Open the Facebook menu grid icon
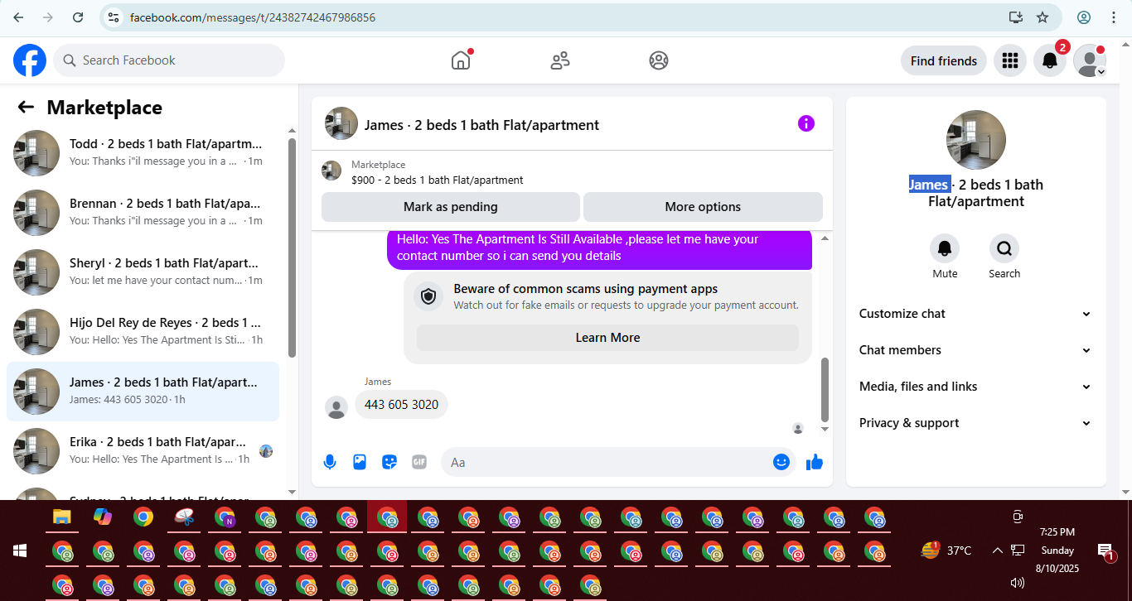 pyautogui.click(x=1009, y=60)
